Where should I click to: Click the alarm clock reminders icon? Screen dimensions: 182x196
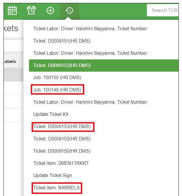(x=31, y=10)
